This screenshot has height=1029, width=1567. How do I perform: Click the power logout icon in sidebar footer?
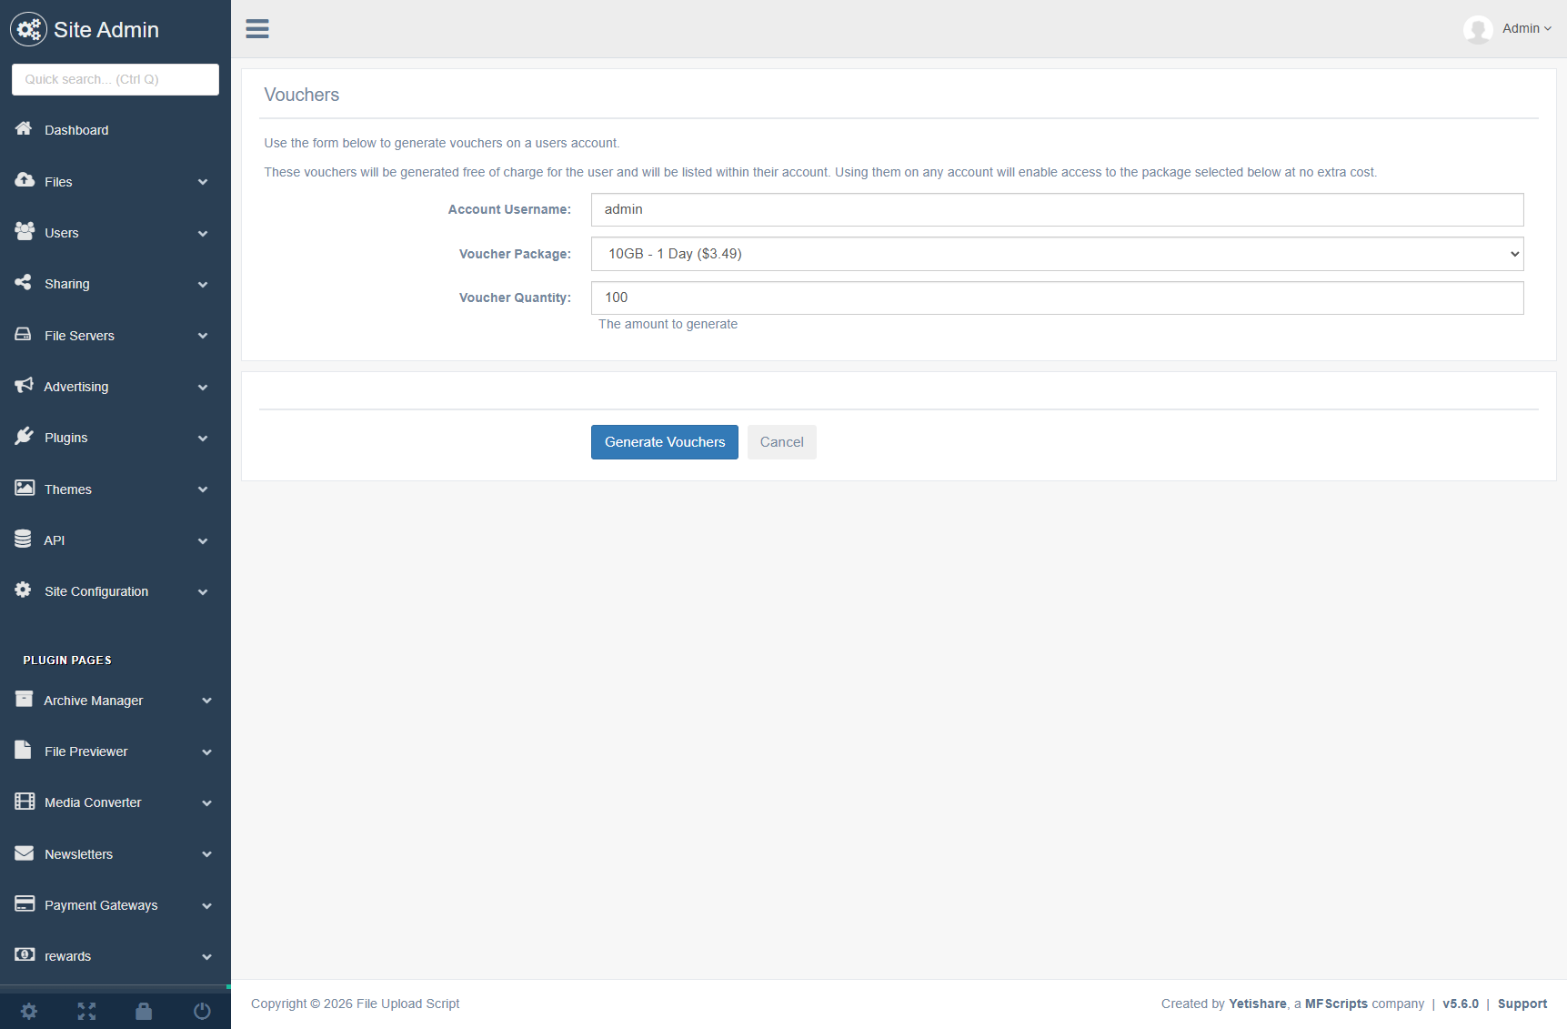(x=202, y=1011)
